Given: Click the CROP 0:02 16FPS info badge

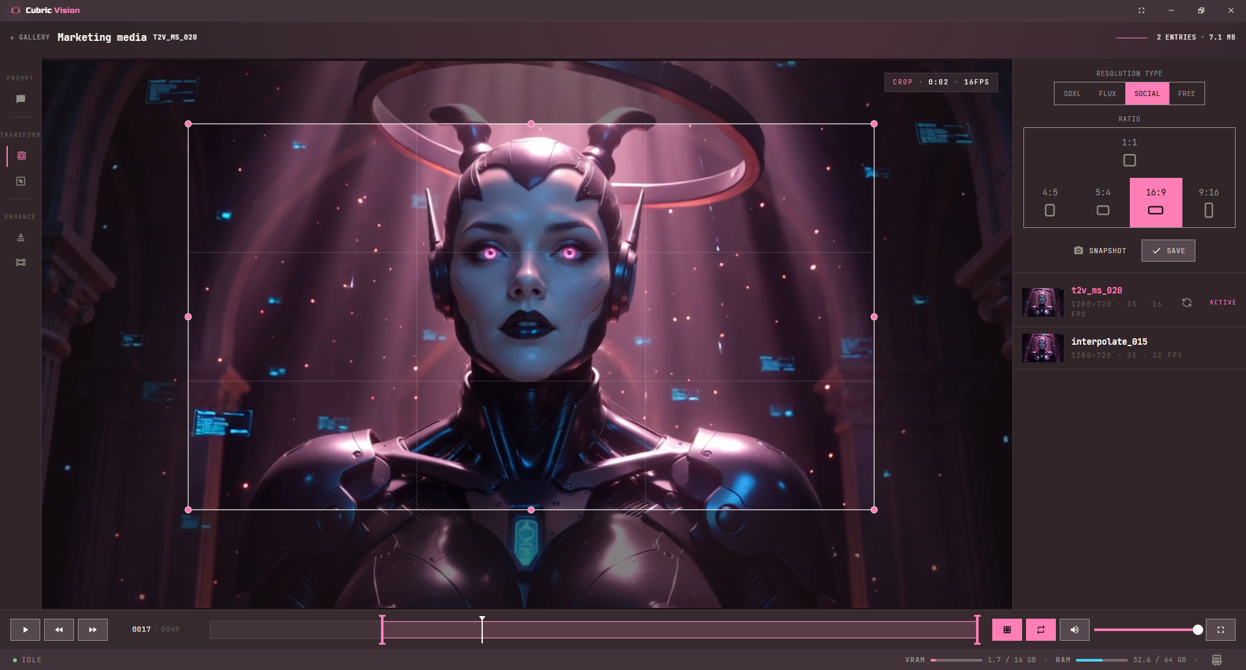Looking at the screenshot, I should point(941,82).
